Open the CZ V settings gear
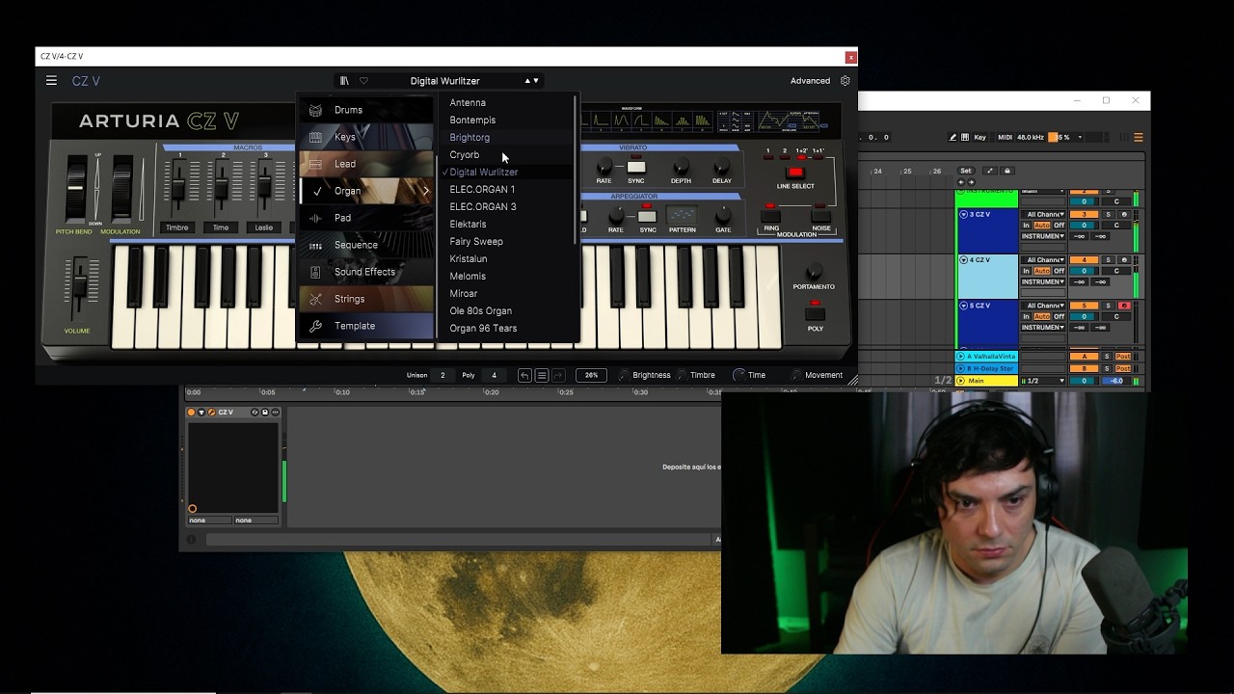This screenshot has width=1234, height=694. click(845, 81)
